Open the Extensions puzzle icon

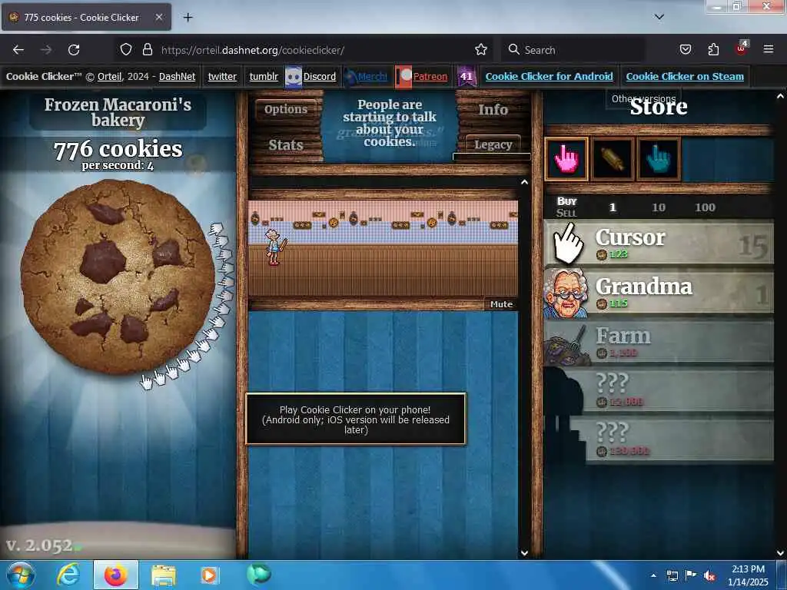pyautogui.click(x=713, y=49)
